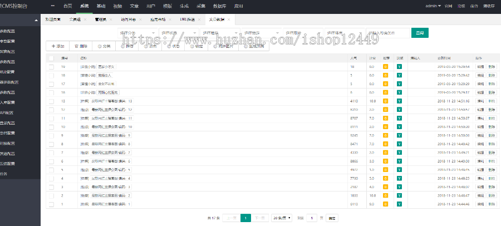Open the 论坛 link in header
This screenshot has width=501, height=226.
[x=461, y=6]
